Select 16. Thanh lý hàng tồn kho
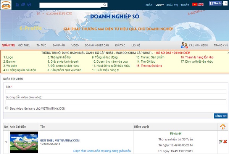Screen dimensions: 229x154 (x=197, y=57)
